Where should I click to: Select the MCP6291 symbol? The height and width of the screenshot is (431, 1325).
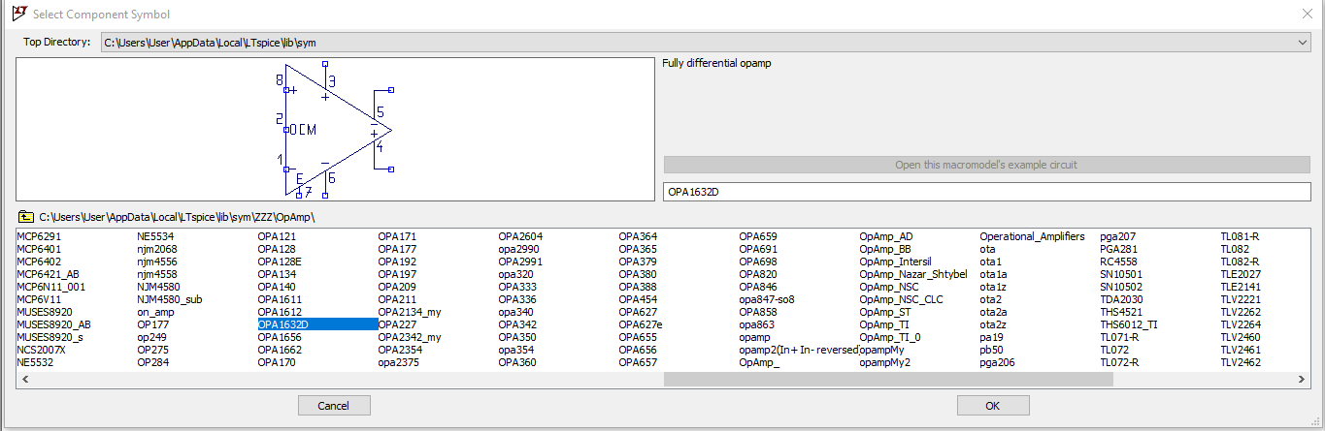point(38,236)
